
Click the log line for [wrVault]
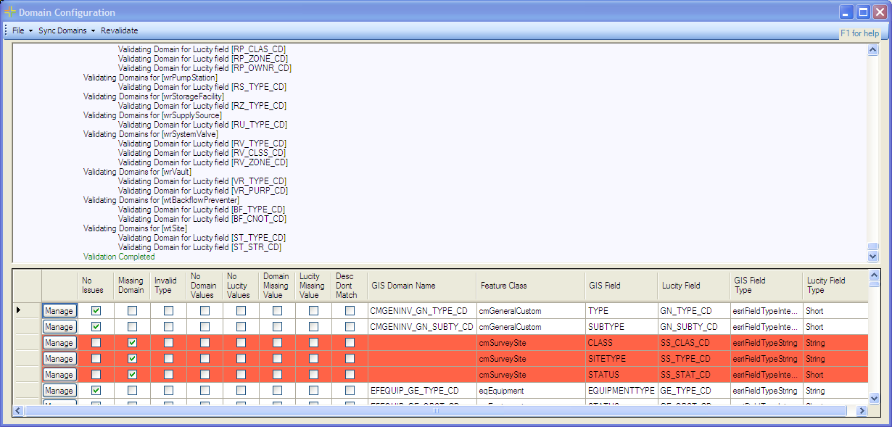pos(138,172)
